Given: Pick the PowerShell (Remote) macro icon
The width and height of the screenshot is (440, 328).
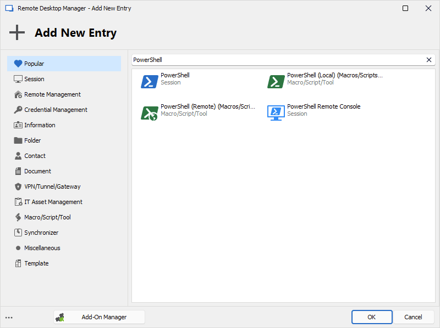Looking at the screenshot, I should click(150, 113).
